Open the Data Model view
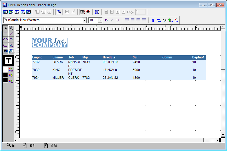This screenshot has width=227, height=151. (x=5, y=12)
